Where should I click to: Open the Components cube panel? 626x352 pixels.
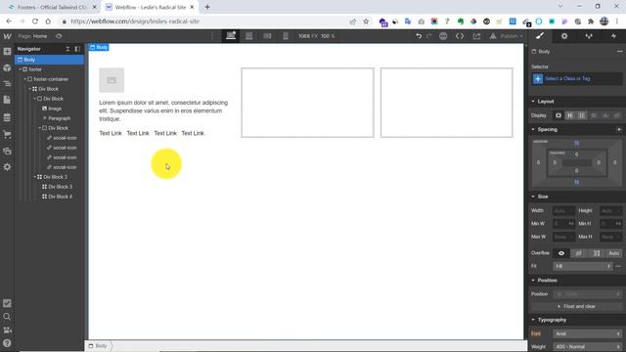(7, 67)
